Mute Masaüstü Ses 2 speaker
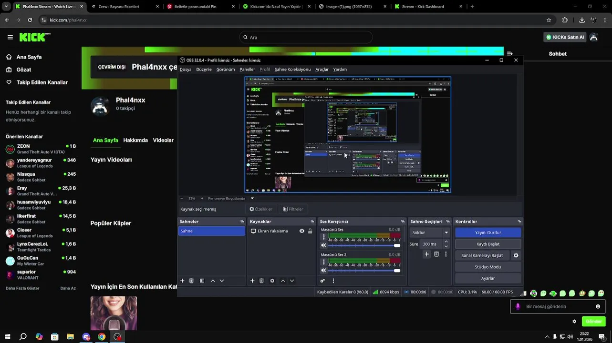The width and height of the screenshot is (612, 343). pos(324,270)
